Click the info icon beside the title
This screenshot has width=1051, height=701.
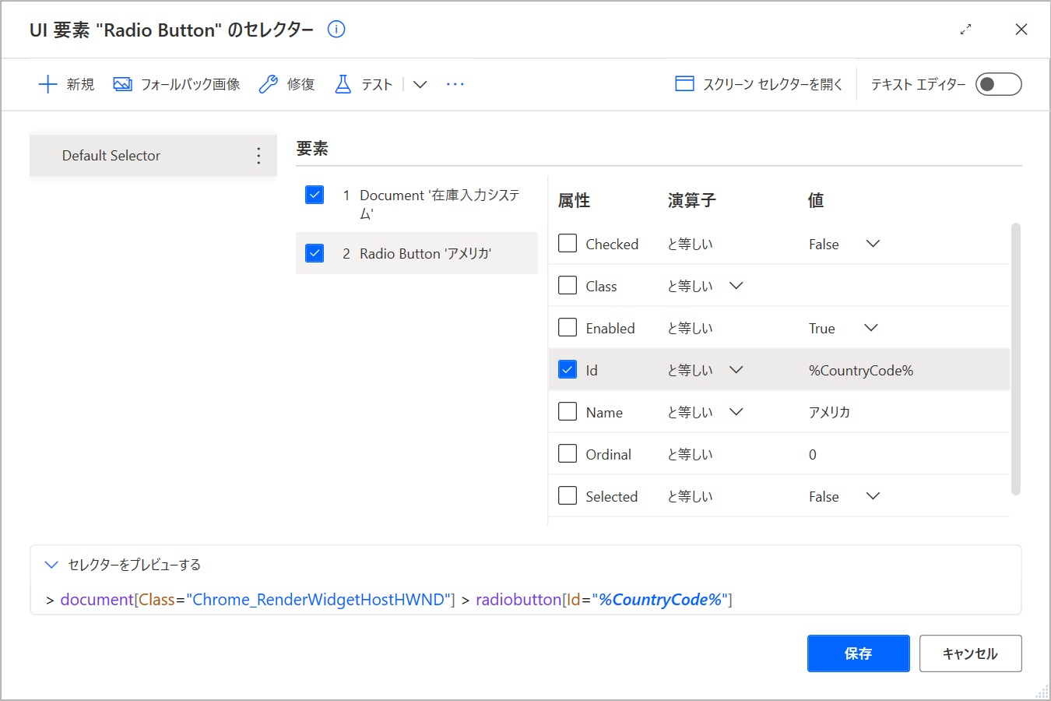click(x=336, y=30)
